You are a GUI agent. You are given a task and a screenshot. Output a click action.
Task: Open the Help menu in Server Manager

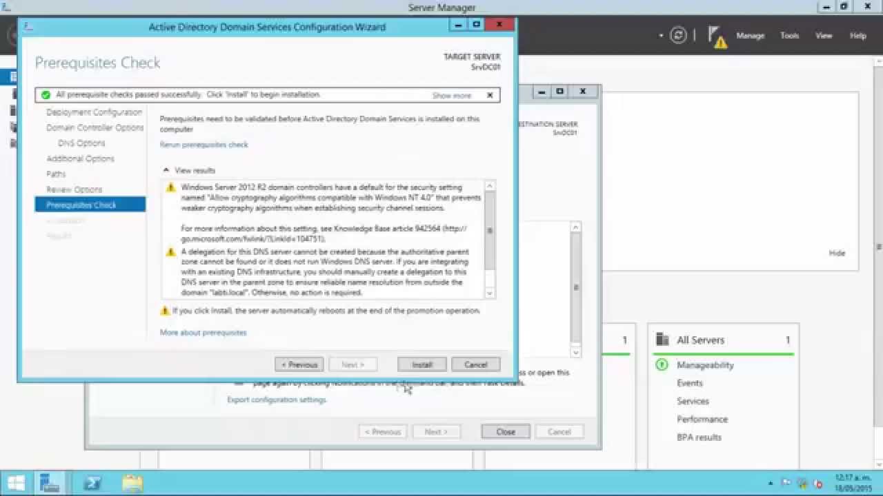coord(857,36)
